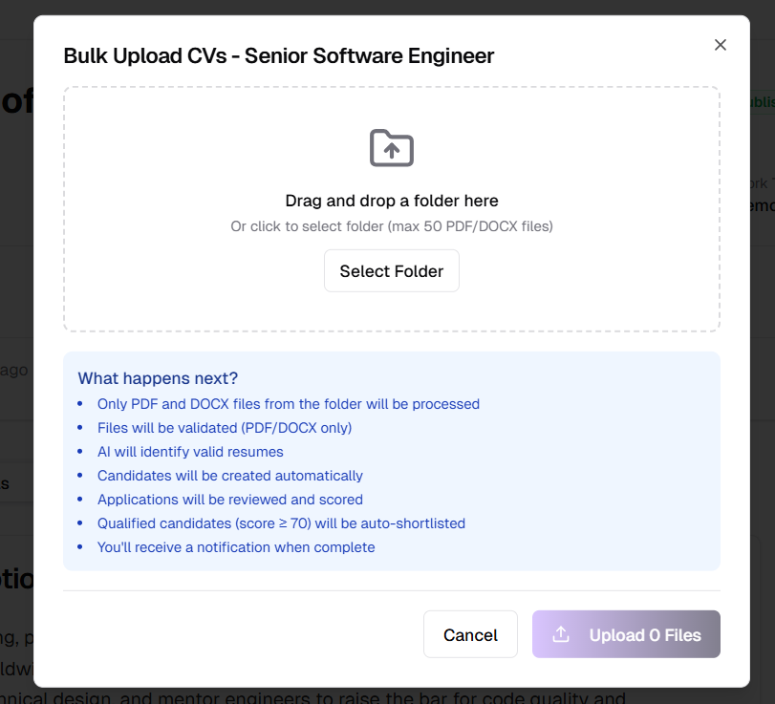Click the folder upload icon in the drop zone
This screenshot has height=704, width=775.
(x=391, y=148)
